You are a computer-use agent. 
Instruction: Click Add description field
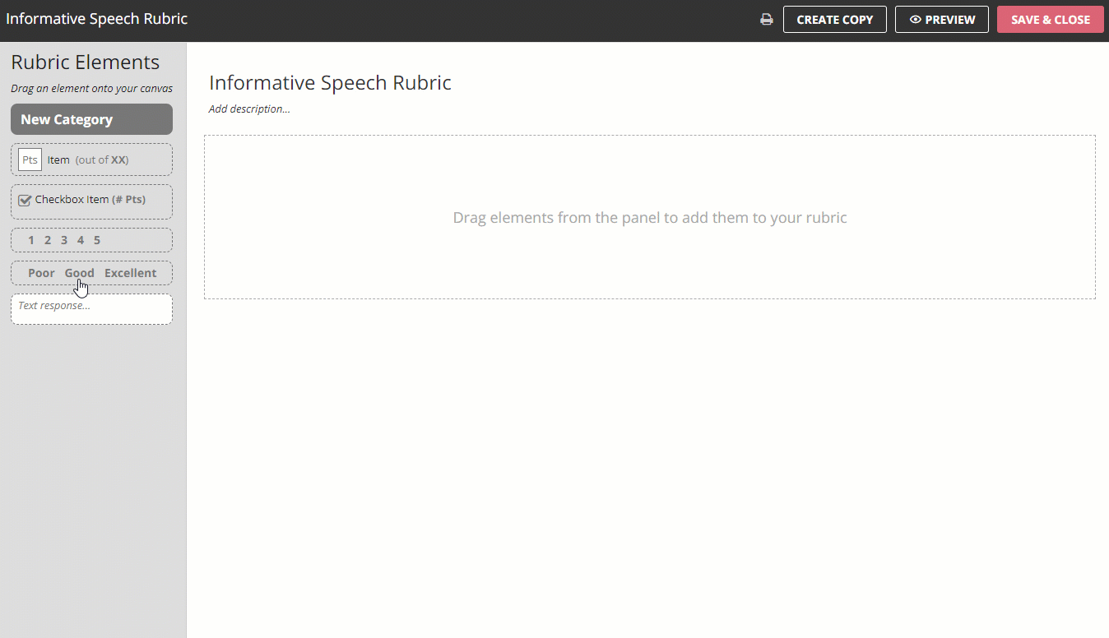pos(249,109)
